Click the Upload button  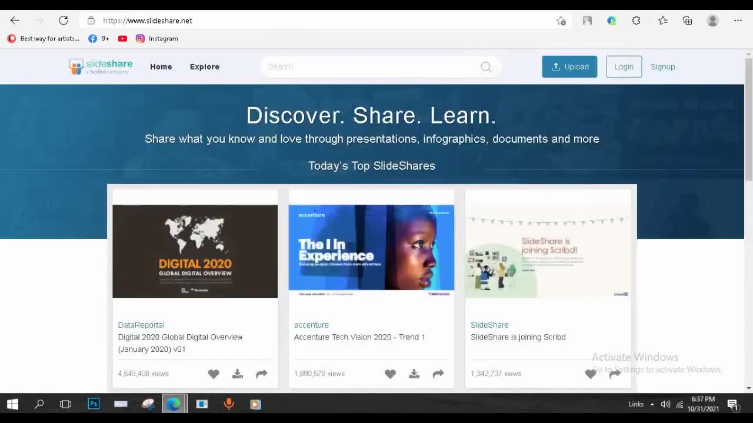click(x=569, y=66)
